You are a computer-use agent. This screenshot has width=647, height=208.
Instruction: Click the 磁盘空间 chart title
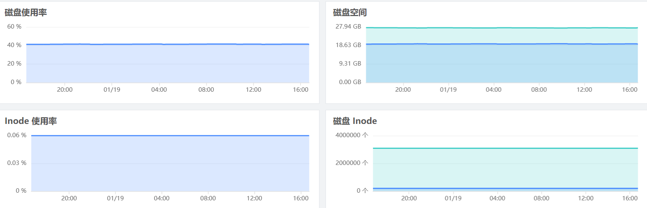pos(350,12)
